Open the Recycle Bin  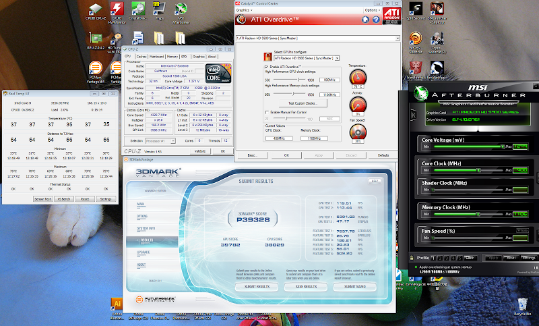coord(522,307)
